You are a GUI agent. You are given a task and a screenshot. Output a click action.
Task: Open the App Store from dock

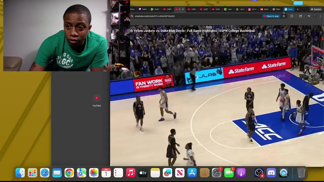pyautogui.click(x=192, y=173)
